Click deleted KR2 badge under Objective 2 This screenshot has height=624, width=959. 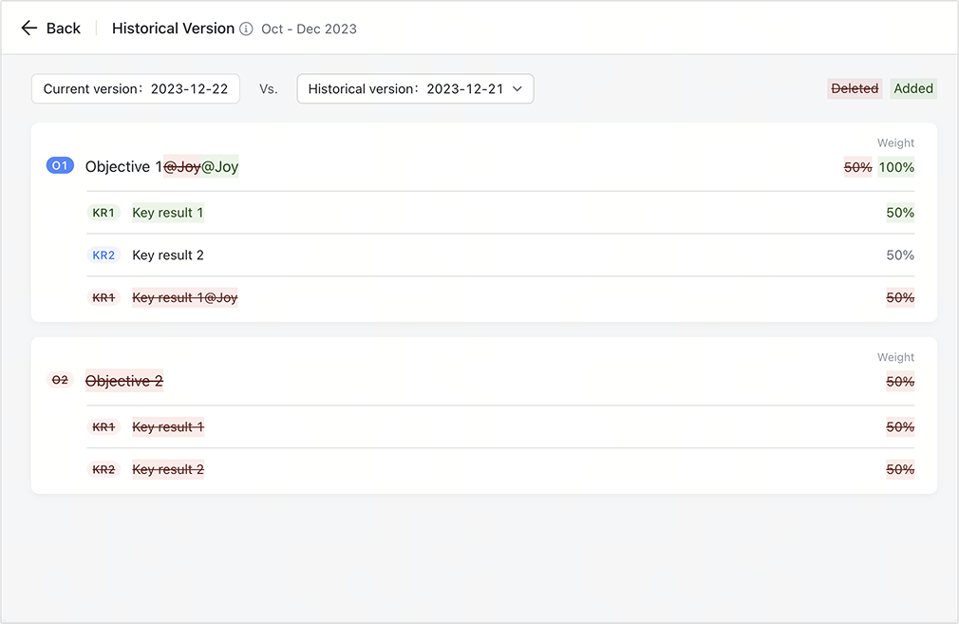[103, 469]
